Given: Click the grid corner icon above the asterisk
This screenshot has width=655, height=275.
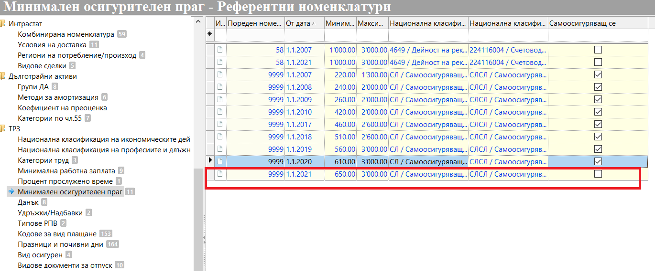Looking at the screenshot, I should tap(210, 23).
